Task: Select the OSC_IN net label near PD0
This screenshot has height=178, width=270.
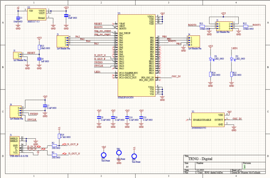Action: (x=176, y=76)
